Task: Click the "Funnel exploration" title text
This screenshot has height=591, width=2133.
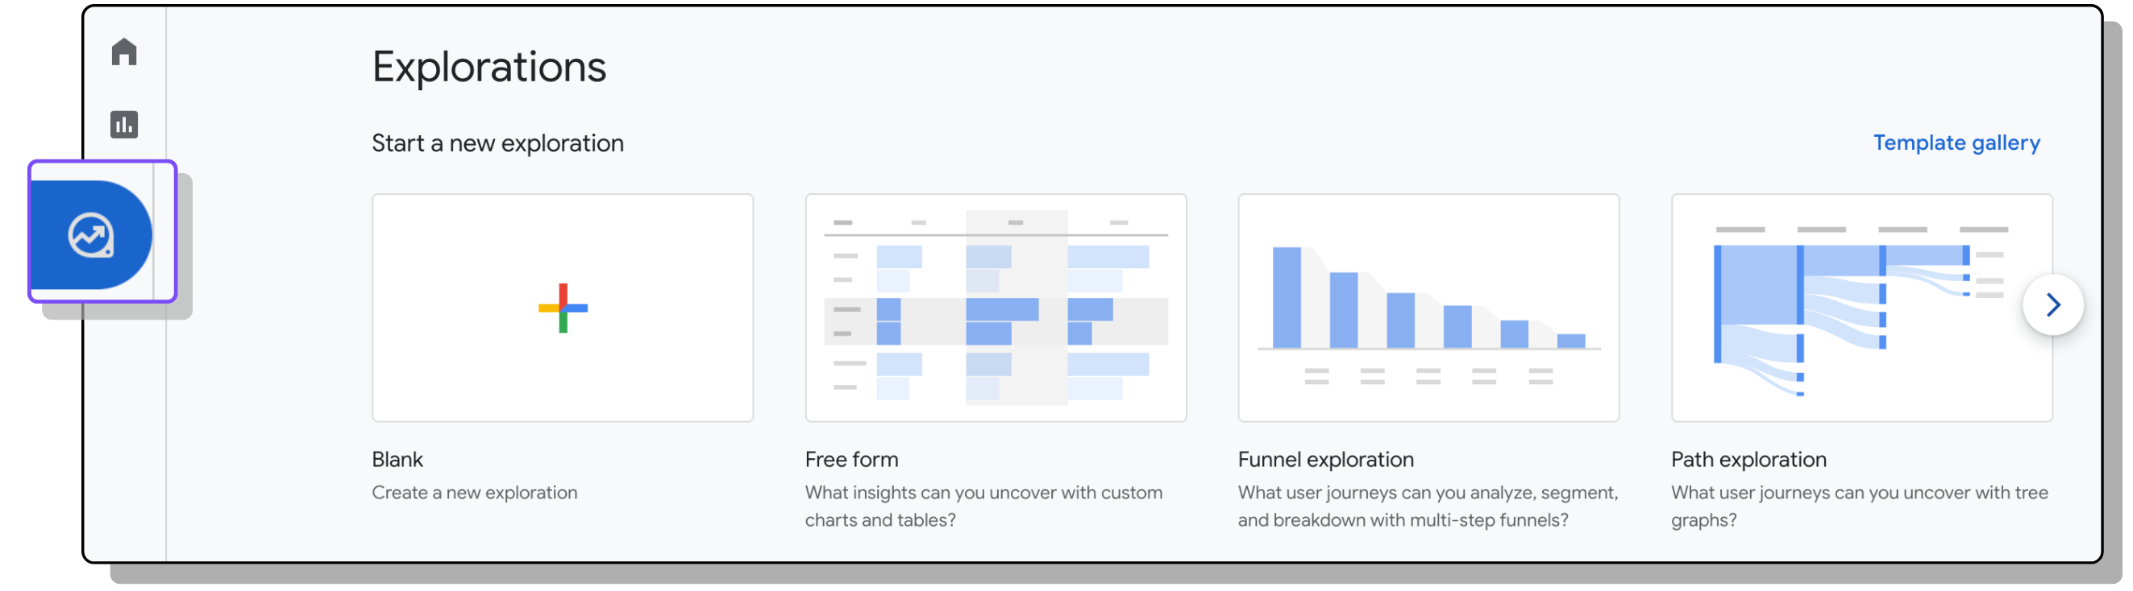Action: click(1326, 460)
